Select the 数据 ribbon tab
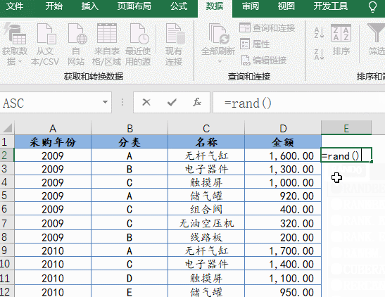Viewport: 385px width, 297px height. (x=215, y=6)
